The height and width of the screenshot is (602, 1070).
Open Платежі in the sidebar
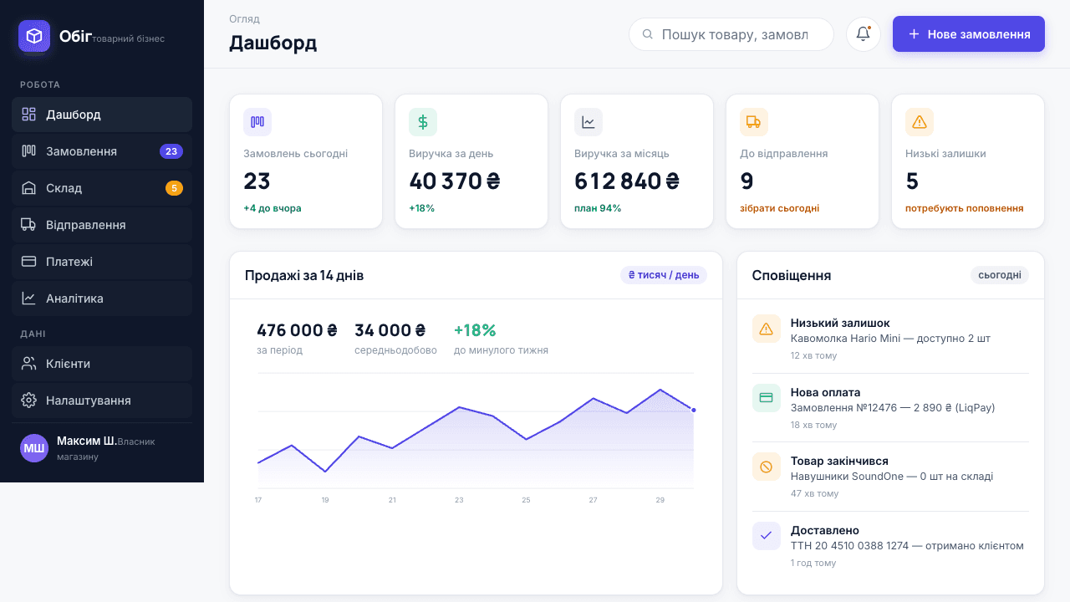tap(102, 262)
